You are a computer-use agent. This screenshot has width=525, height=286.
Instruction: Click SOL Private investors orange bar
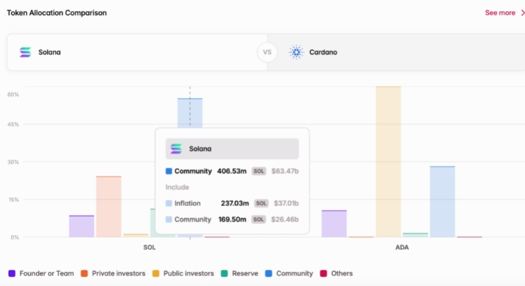[x=108, y=207]
